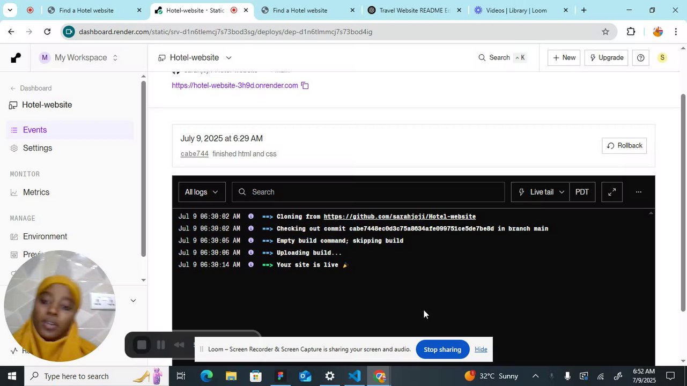Click the New button in the header

[x=564, y=58]
